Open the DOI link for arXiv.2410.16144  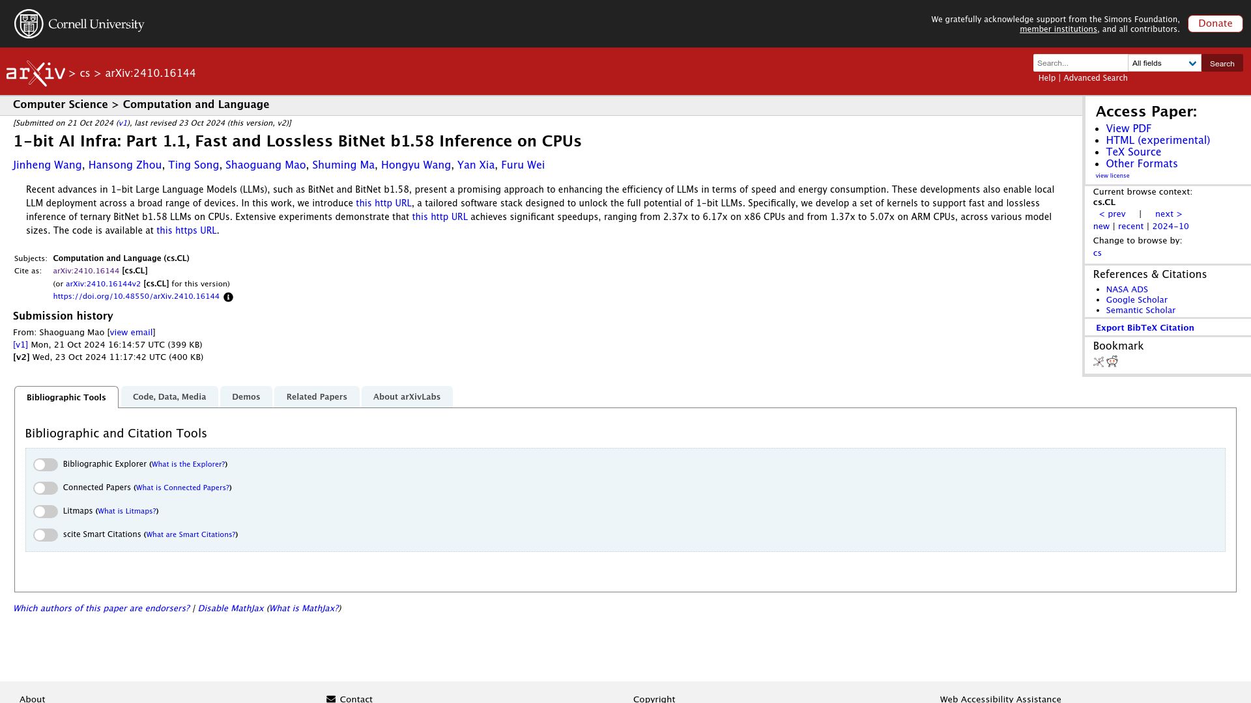(136, 296)
